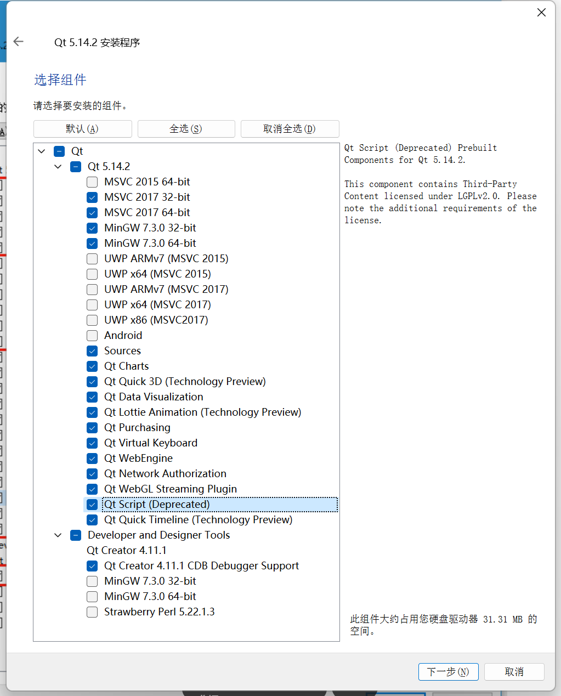The width and height of the screenshot is (561, 696).
Task: Enable the UWP ARMv7 (MSVC 2015) checkbox
Action: tap(92, 258)
